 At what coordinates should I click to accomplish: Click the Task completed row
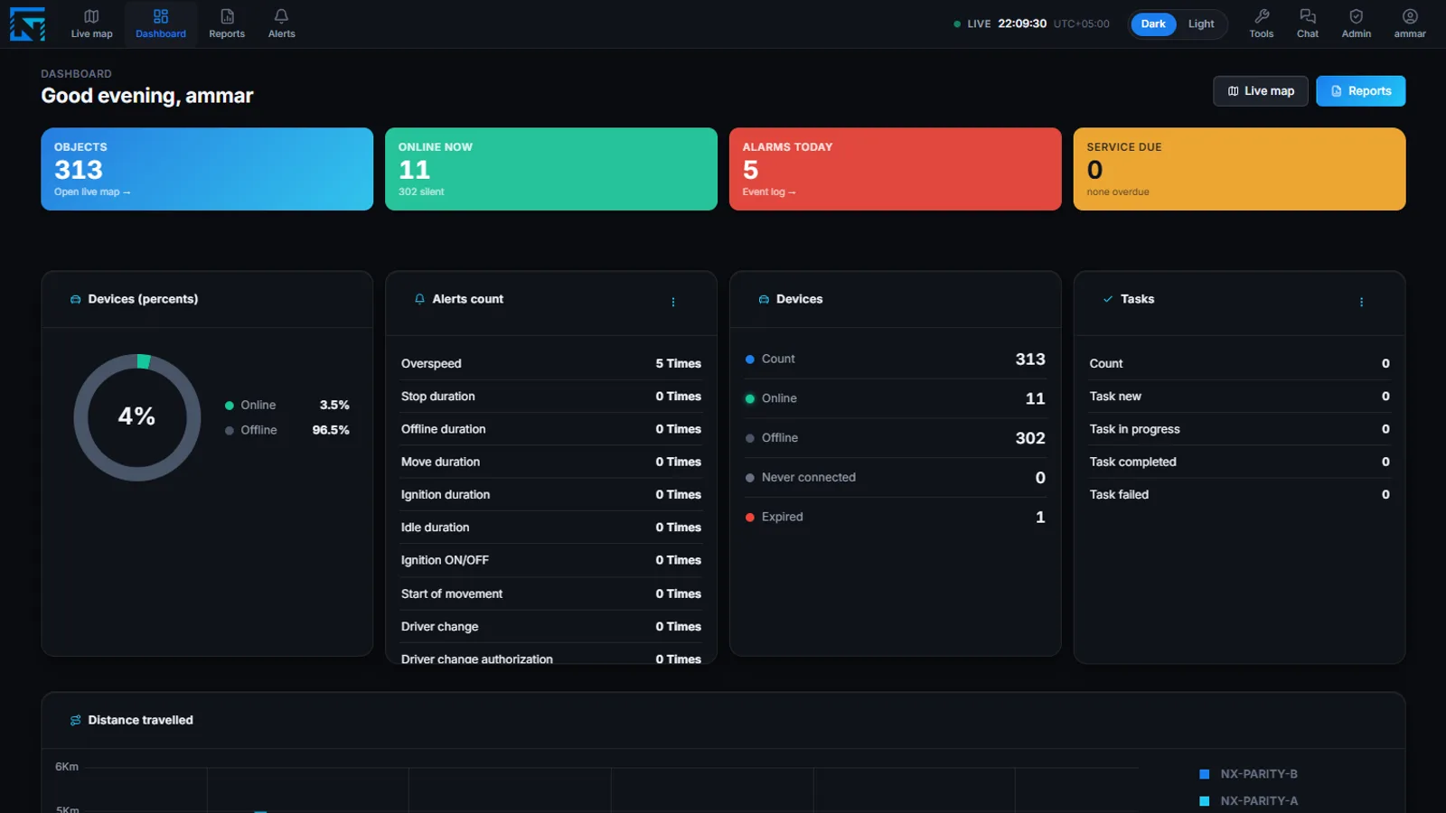pos(1239,462)
